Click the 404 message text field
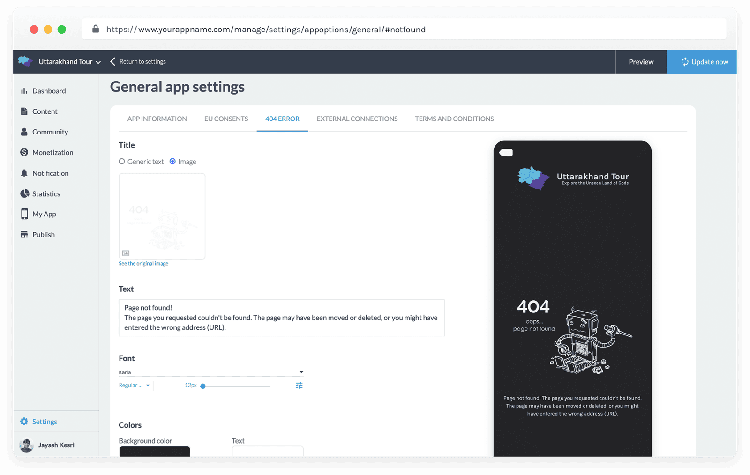The image size is (750, 475). pos(281,318)
